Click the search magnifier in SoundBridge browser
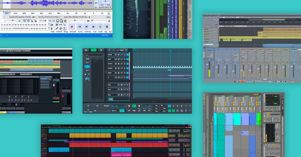 [102, 55]
